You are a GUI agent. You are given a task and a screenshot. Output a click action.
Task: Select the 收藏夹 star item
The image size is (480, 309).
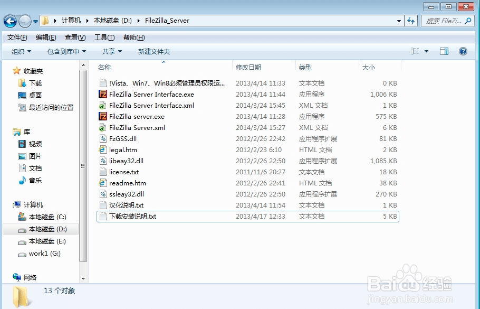28,71
